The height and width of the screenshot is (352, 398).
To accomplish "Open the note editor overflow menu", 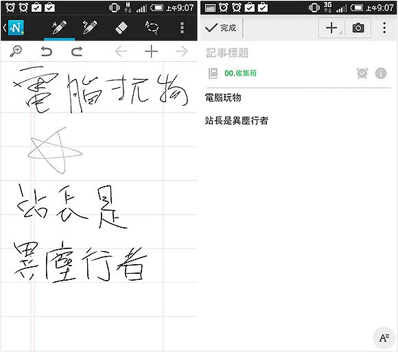I will click(x=384, y=27).
